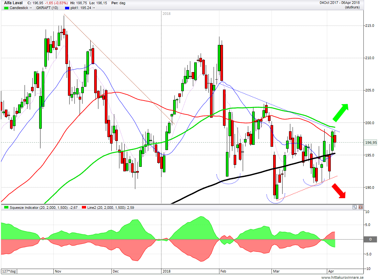The width and height of the screenshot is (378, 279).
Task: Open the Candlestick chart type dropdown arrow
Action: (x=31, y=8)
